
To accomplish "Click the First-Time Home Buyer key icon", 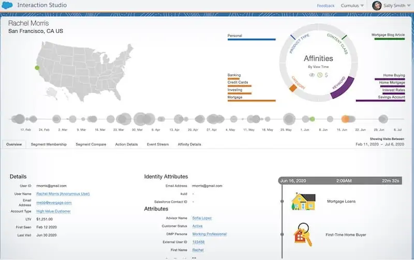I will [x=303, y=235].
